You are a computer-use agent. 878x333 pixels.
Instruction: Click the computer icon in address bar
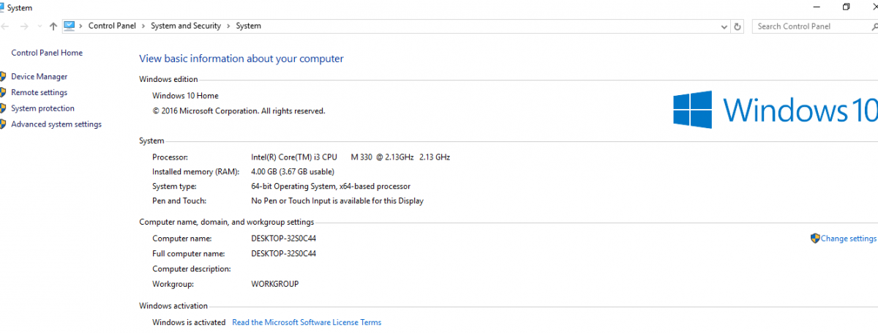[x=70, y=26]
